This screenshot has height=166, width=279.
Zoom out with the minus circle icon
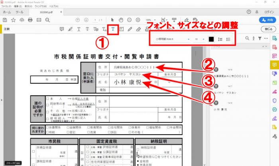130,20
